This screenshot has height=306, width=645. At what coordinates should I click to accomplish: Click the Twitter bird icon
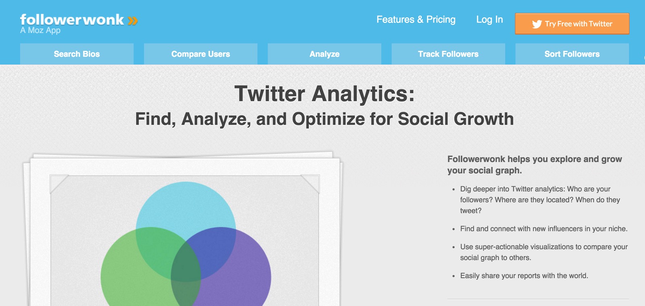(x=537, y=24)
